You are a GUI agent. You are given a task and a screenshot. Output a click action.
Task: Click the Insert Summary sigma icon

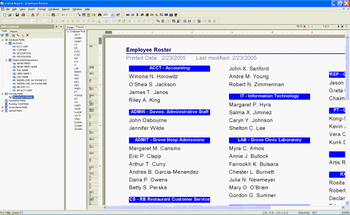[137, 15]
